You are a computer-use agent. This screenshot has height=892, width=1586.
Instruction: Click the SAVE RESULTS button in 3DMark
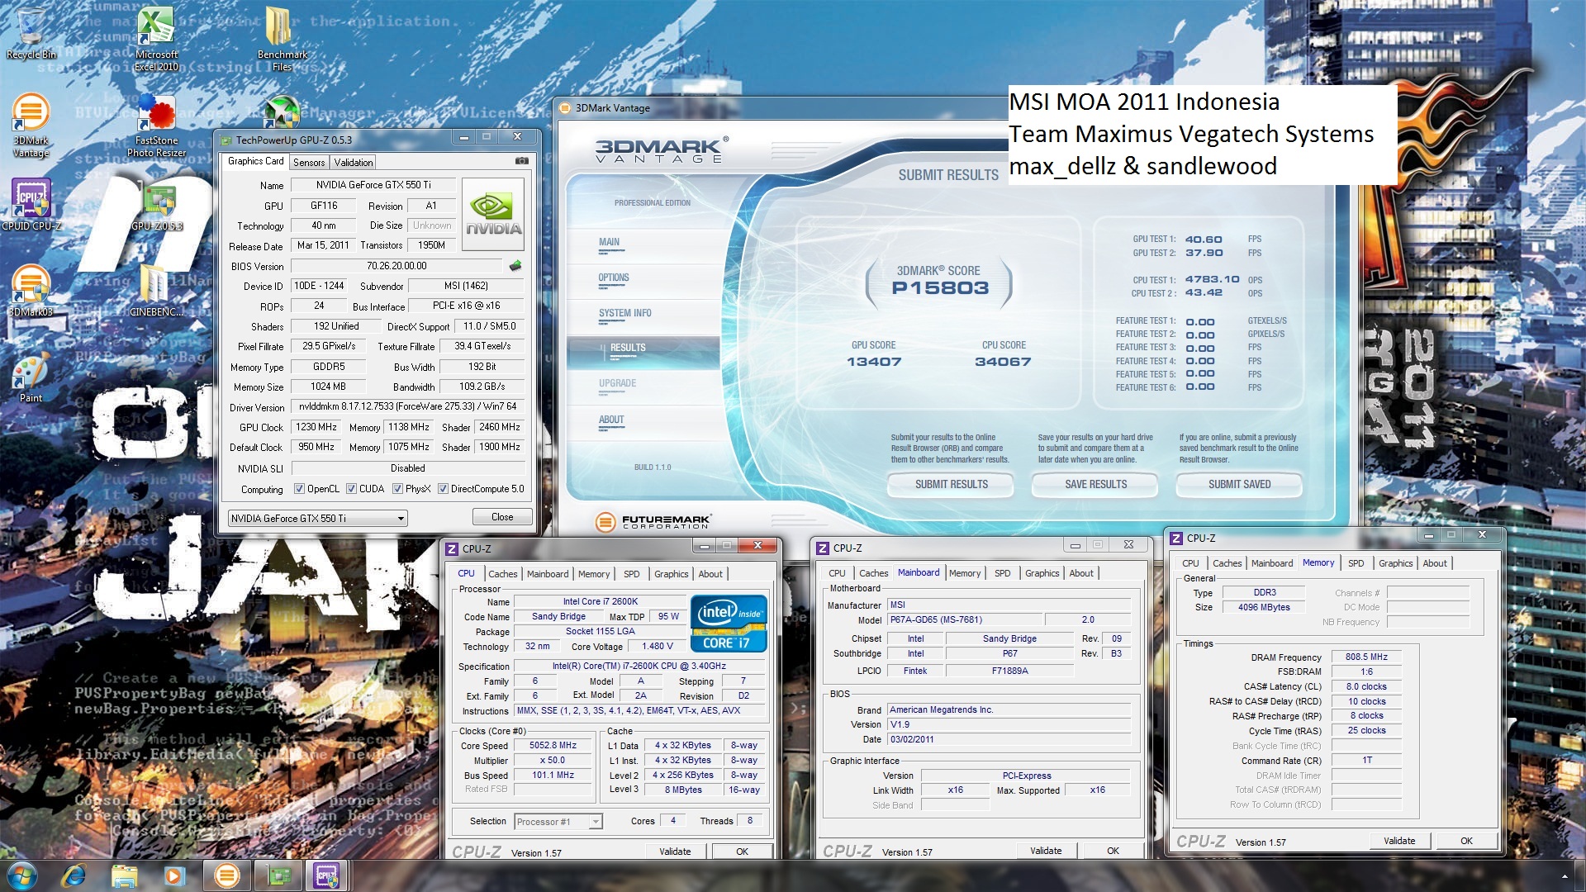coord(1095,485)
